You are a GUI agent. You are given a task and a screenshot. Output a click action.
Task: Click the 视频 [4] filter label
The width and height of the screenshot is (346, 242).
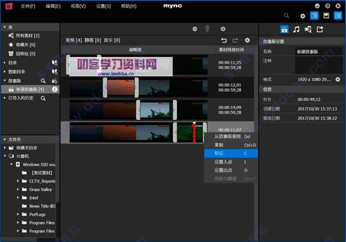(74, 41)
